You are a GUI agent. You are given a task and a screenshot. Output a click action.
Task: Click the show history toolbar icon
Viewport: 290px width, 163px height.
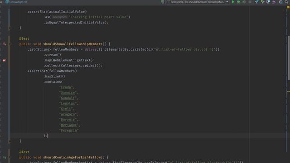pyautogui.click(x=268, y=2)
